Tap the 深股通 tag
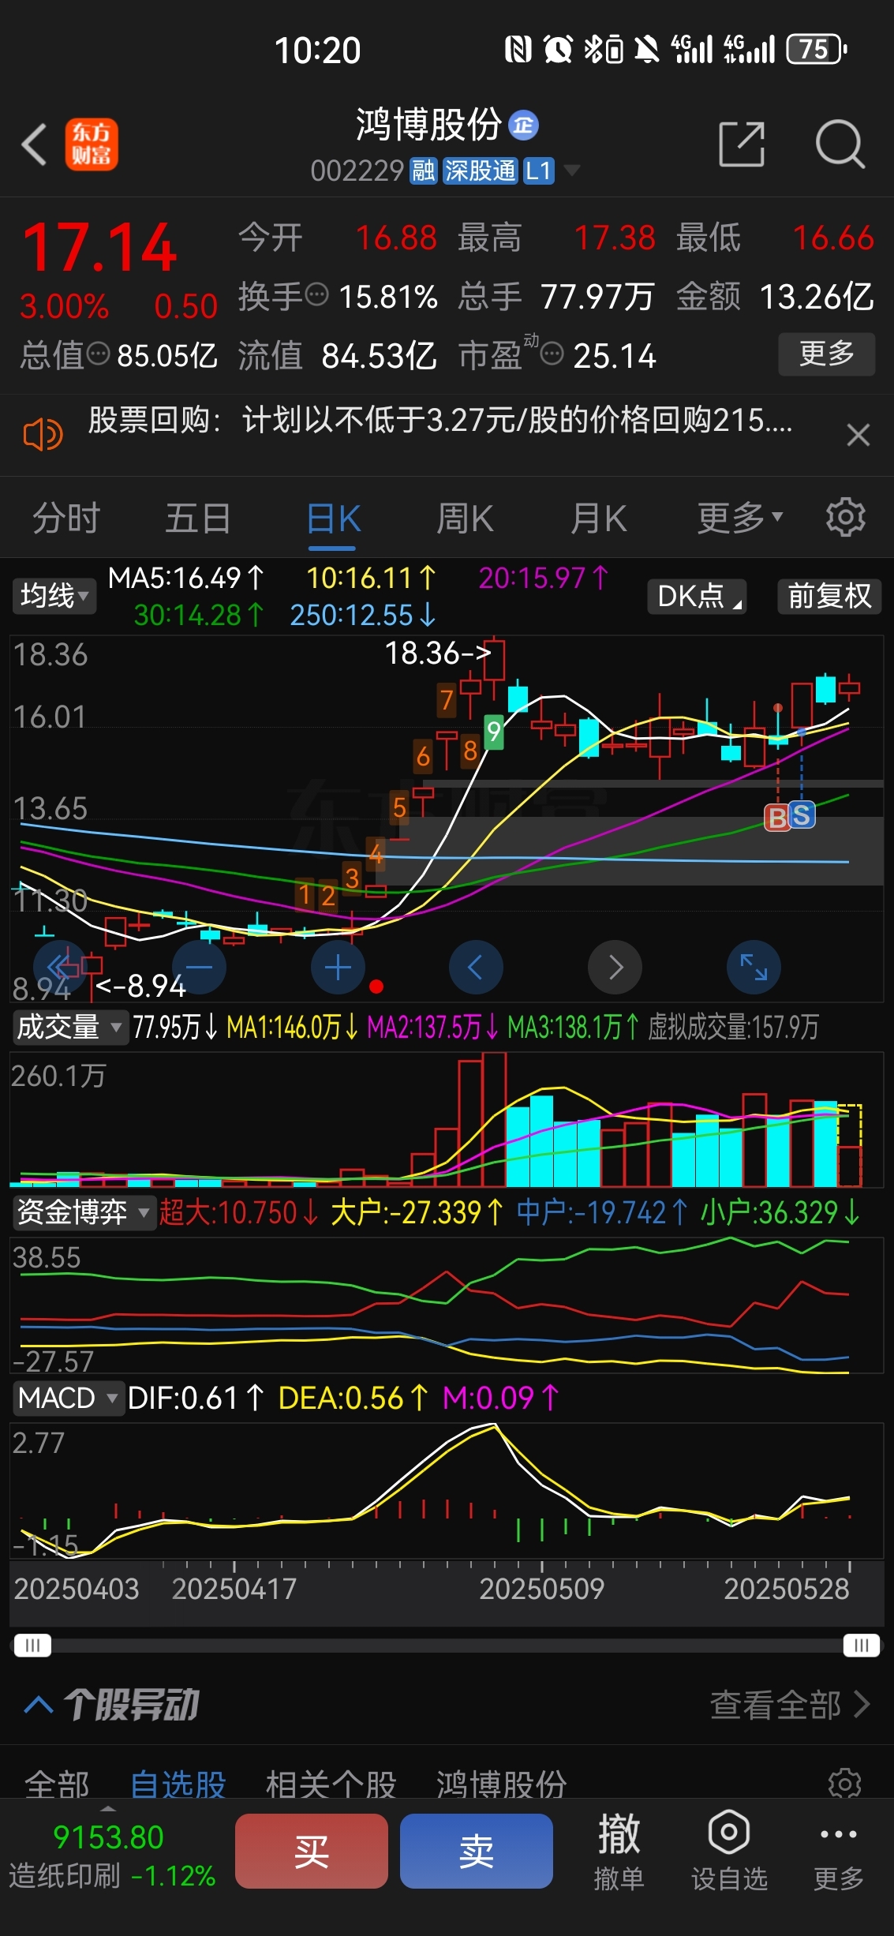894x1936 pixels. (480, 170)
